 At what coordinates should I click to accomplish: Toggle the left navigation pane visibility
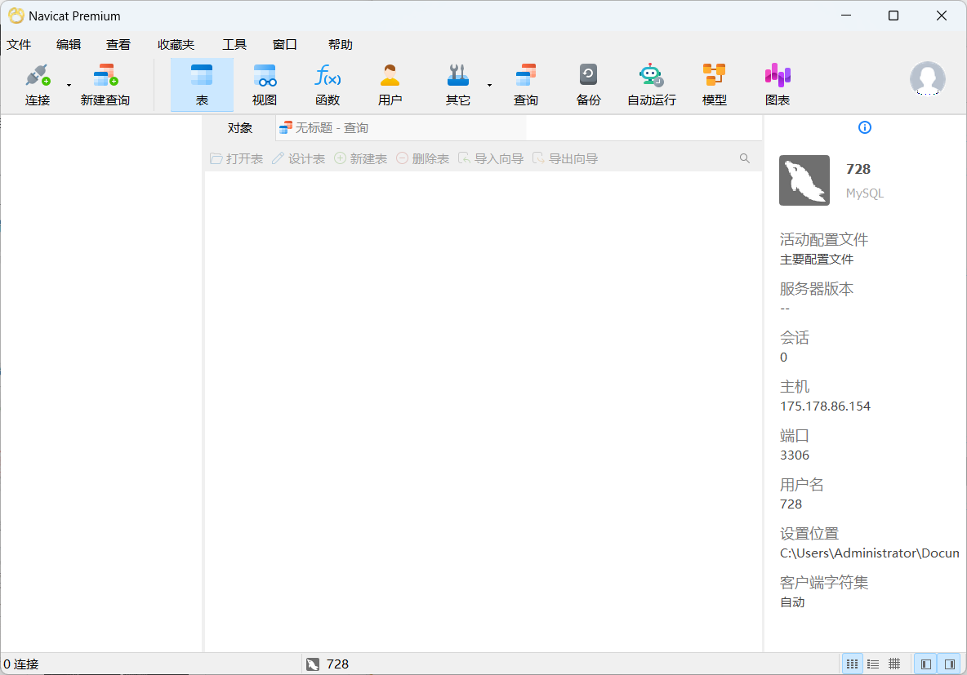point(925,664)
